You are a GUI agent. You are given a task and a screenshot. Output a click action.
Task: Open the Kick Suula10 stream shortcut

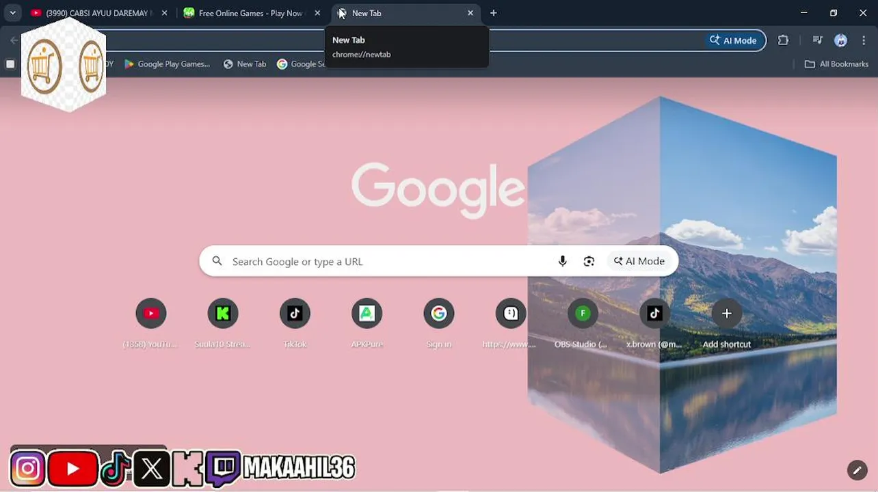223,314
